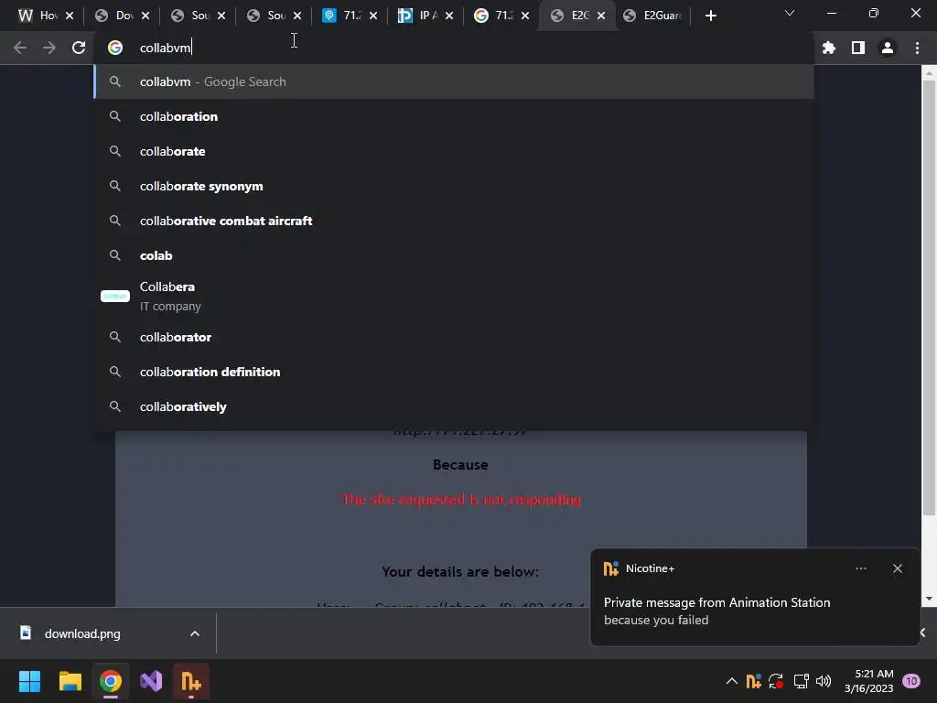The height and width of the screenshot is (703, 937).
Task: Pick the 'collaborate synonym' suggestion
Action: point(454,186)
